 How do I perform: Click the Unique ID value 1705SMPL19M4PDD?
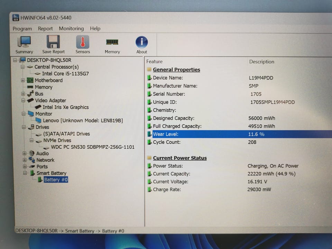pyautogui.click(x=272, y=102)
